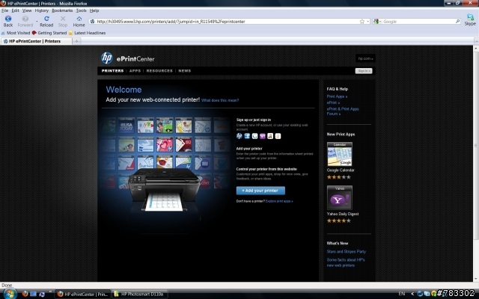Open ePrint FAQ link
Screen dimensions: 479x299
pos(333,102)
